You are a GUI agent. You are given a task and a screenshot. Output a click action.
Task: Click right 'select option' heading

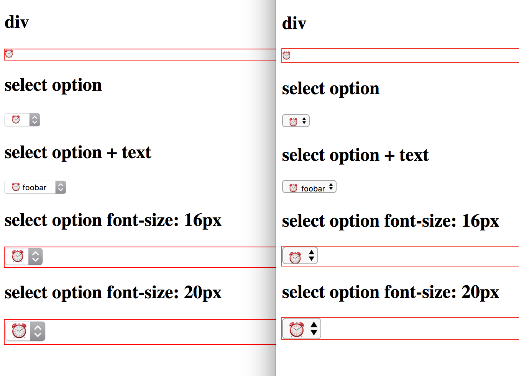click(331, 89)
